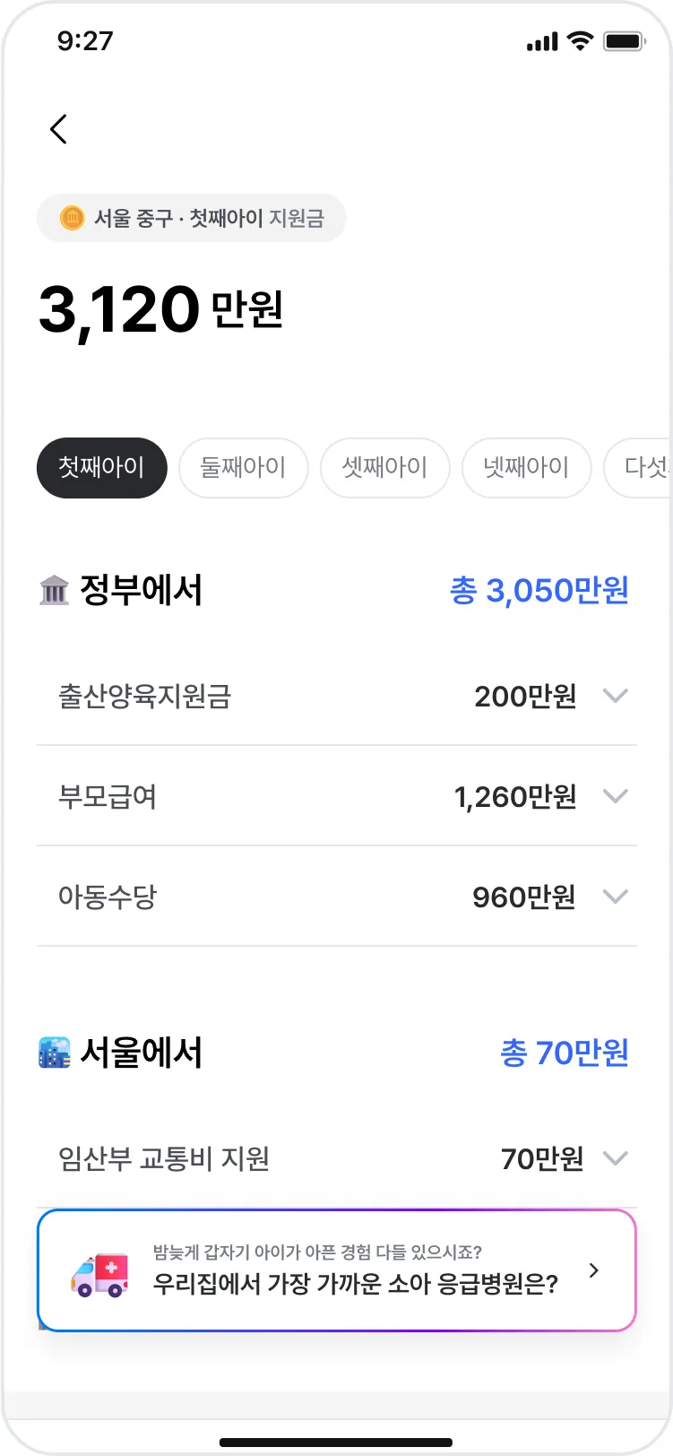Tap the ambulance icon in banner

99,1274
